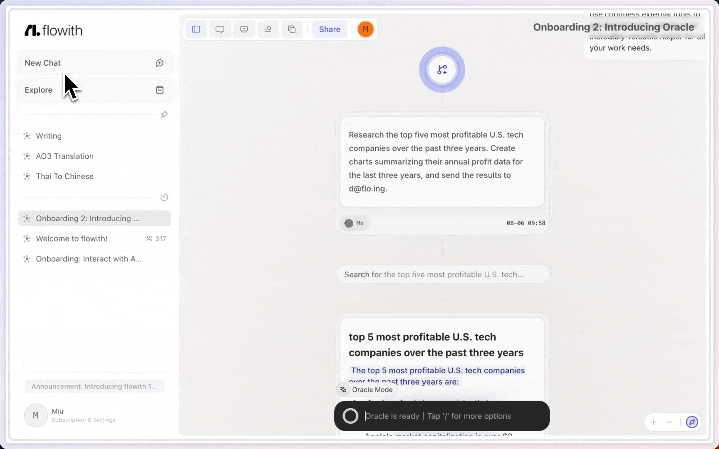Click the branch node icon at top

(442, 69)
